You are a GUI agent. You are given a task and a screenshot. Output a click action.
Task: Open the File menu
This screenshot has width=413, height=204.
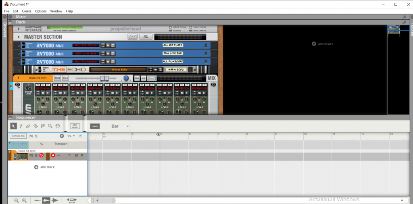click(x=6, y=11)
